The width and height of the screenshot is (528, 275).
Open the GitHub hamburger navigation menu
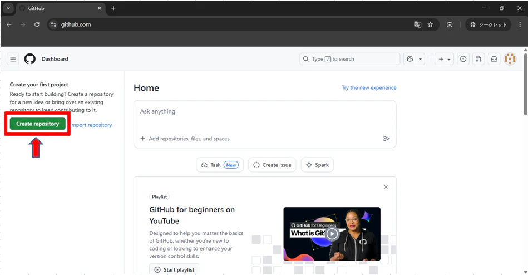[13, 59]
